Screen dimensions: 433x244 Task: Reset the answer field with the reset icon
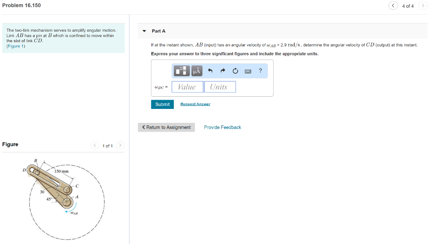pyautogui.click(x=235, y=70)
